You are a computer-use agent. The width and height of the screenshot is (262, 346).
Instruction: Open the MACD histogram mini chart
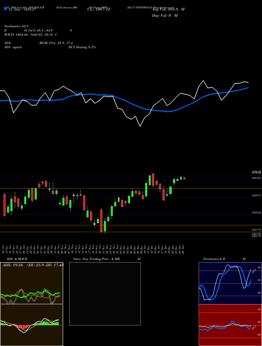coord(31,325)
